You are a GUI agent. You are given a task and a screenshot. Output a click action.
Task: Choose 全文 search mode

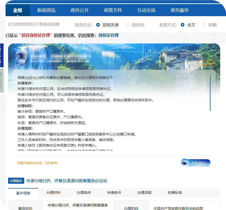188,25
